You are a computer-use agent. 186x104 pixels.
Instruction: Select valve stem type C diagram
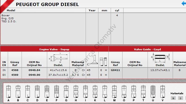(x=28, y=91)
